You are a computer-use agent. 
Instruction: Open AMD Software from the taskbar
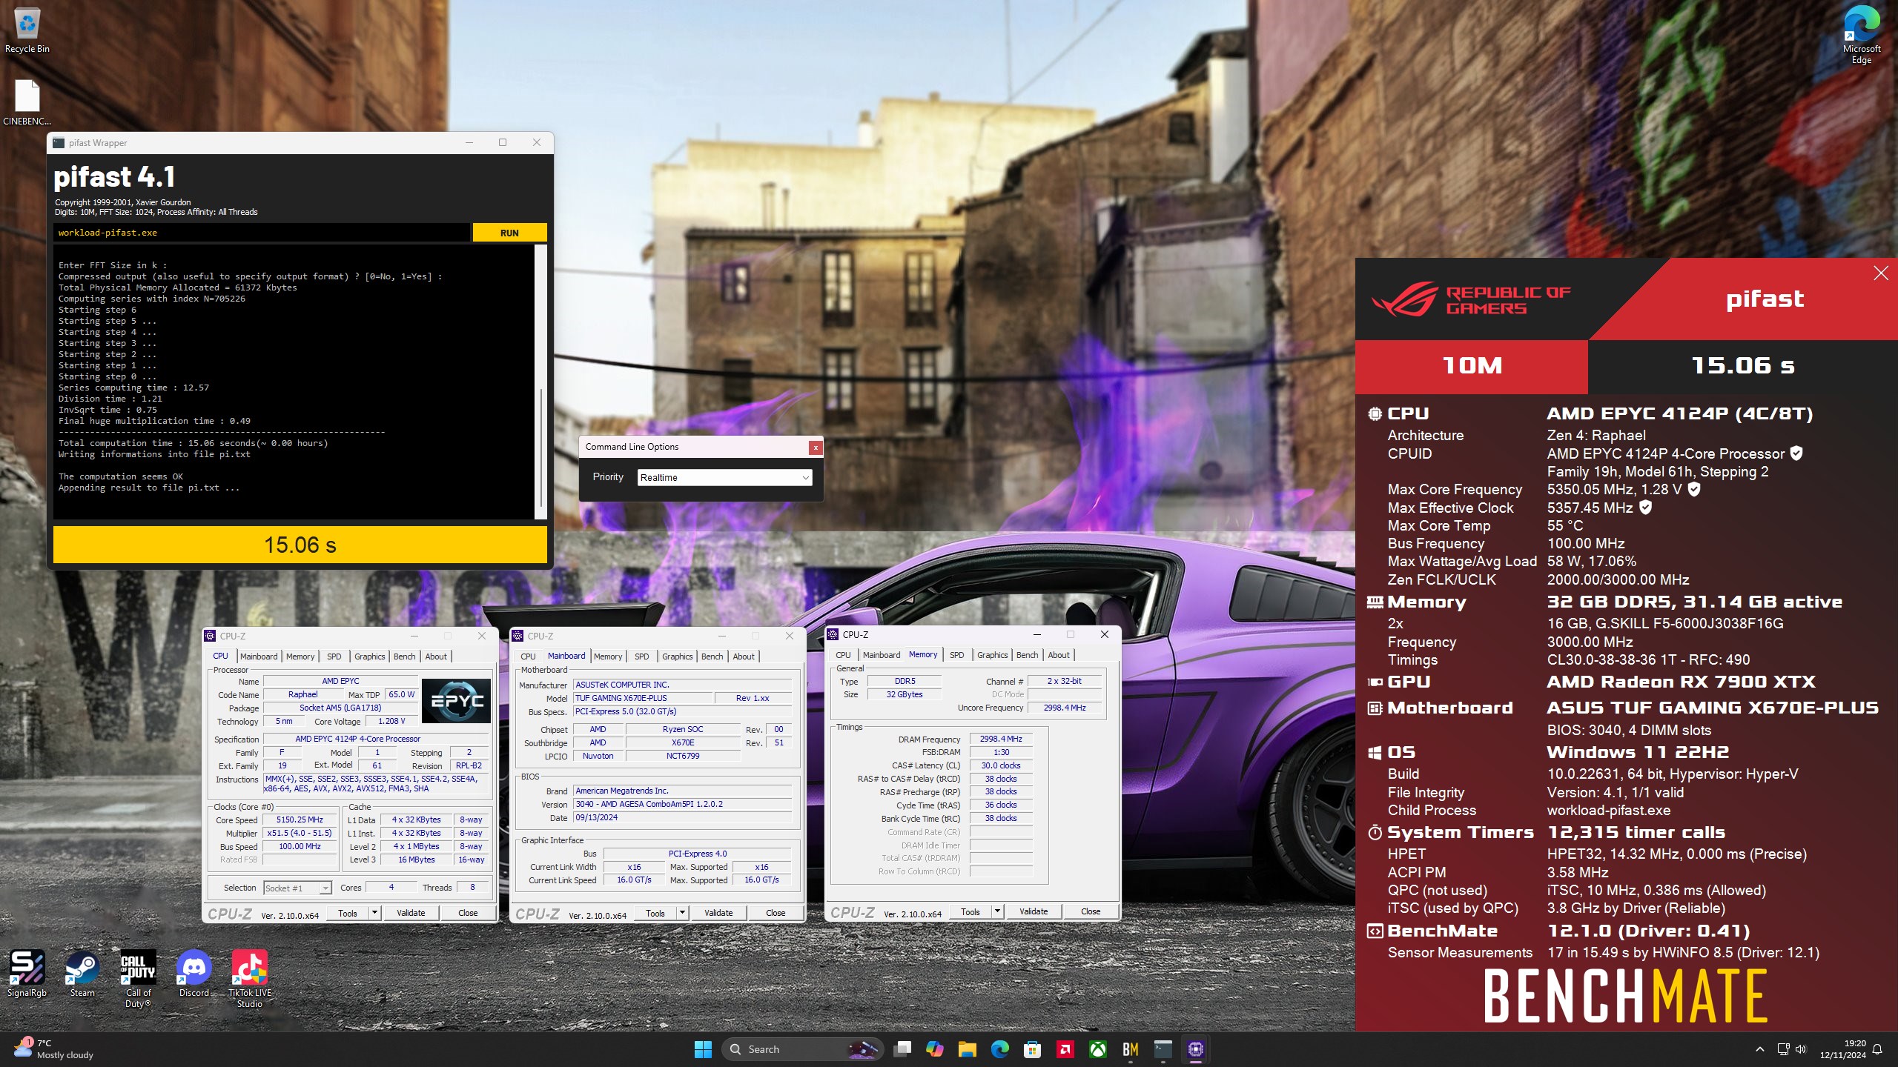click(1065, 1049)
